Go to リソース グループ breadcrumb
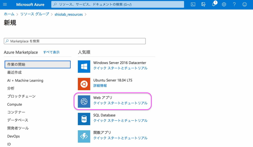The height and width of the screenshot is (147, 253). [x=35, y=14]
